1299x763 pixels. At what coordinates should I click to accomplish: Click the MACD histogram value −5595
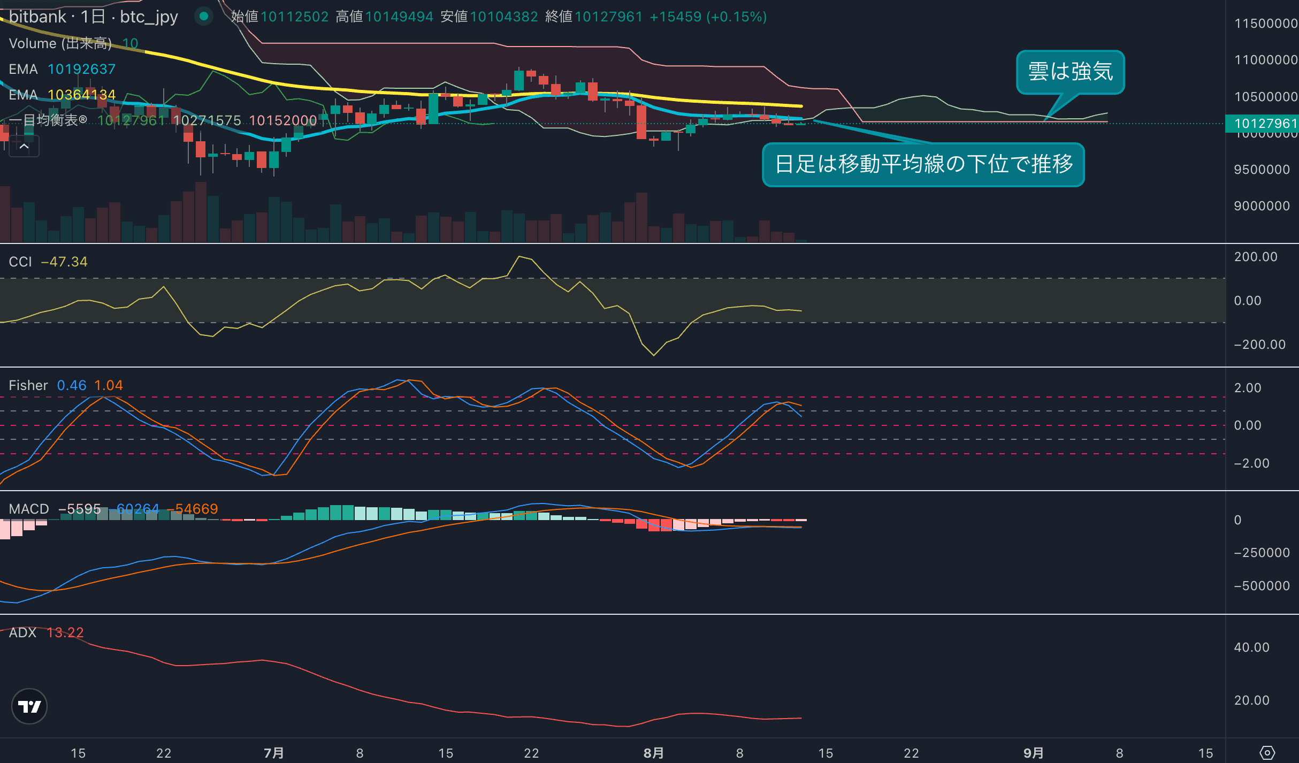[80, 509]
